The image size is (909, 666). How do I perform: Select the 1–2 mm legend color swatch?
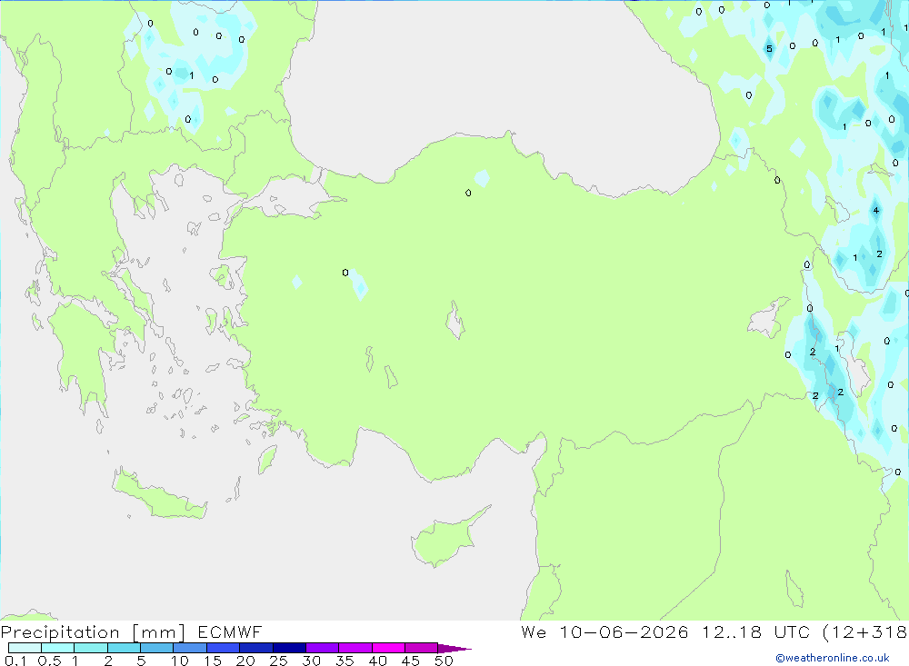90,648
